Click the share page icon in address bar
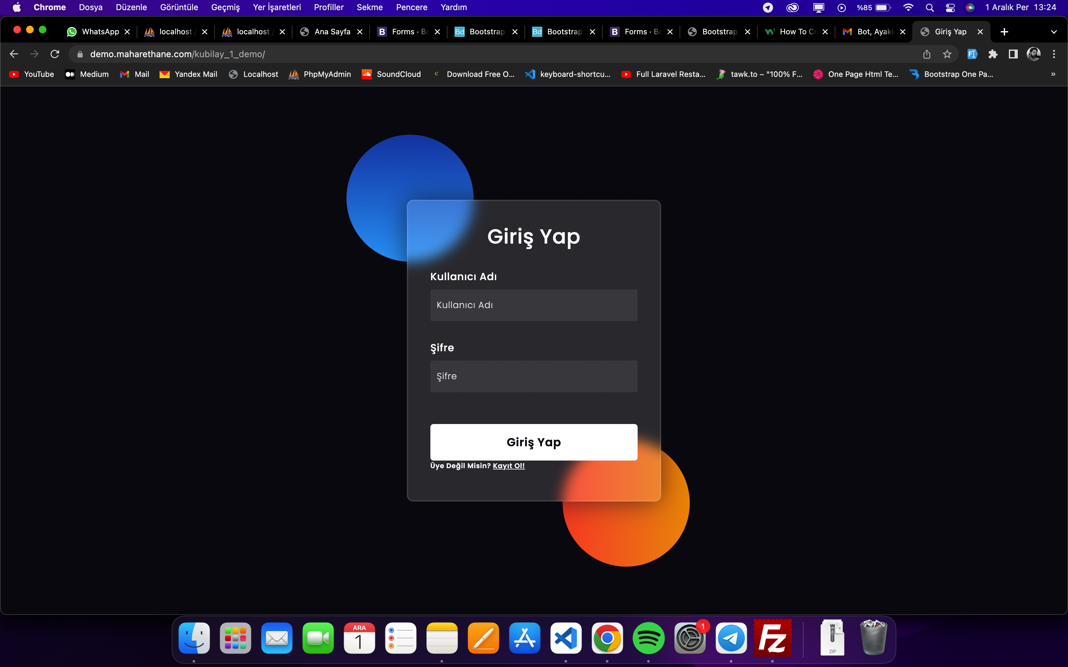The image size is (1068, 667). click(927, 54)
